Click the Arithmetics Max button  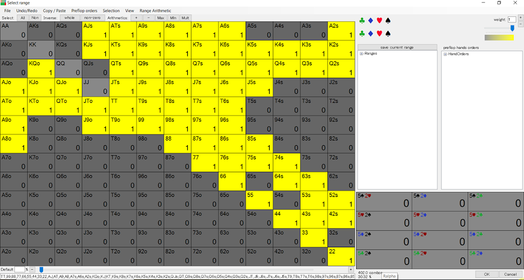[161, 18]
